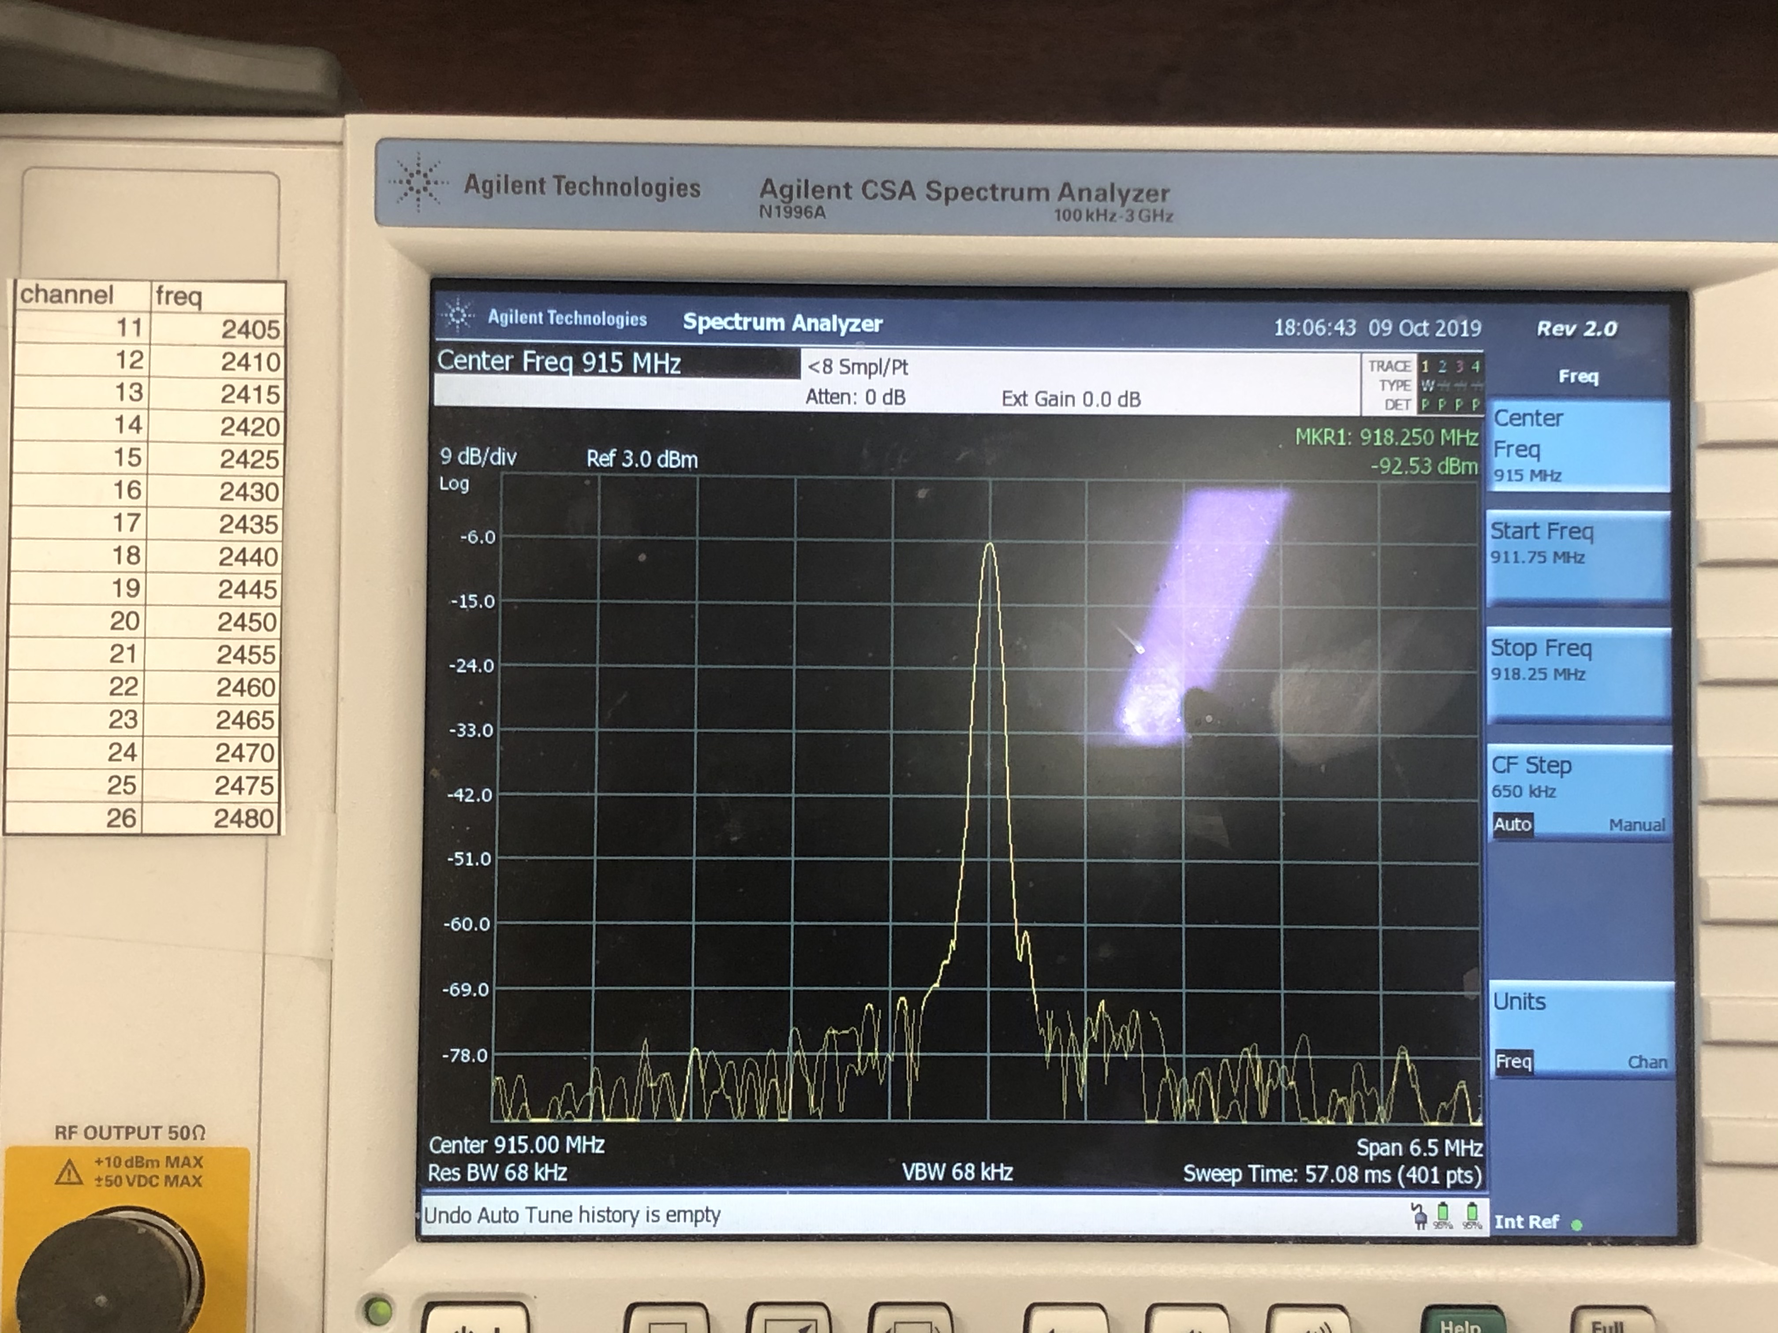Set CF Step to Manual
The height and width of the screenshot is (1333, 1778).
coord(1636,825)
